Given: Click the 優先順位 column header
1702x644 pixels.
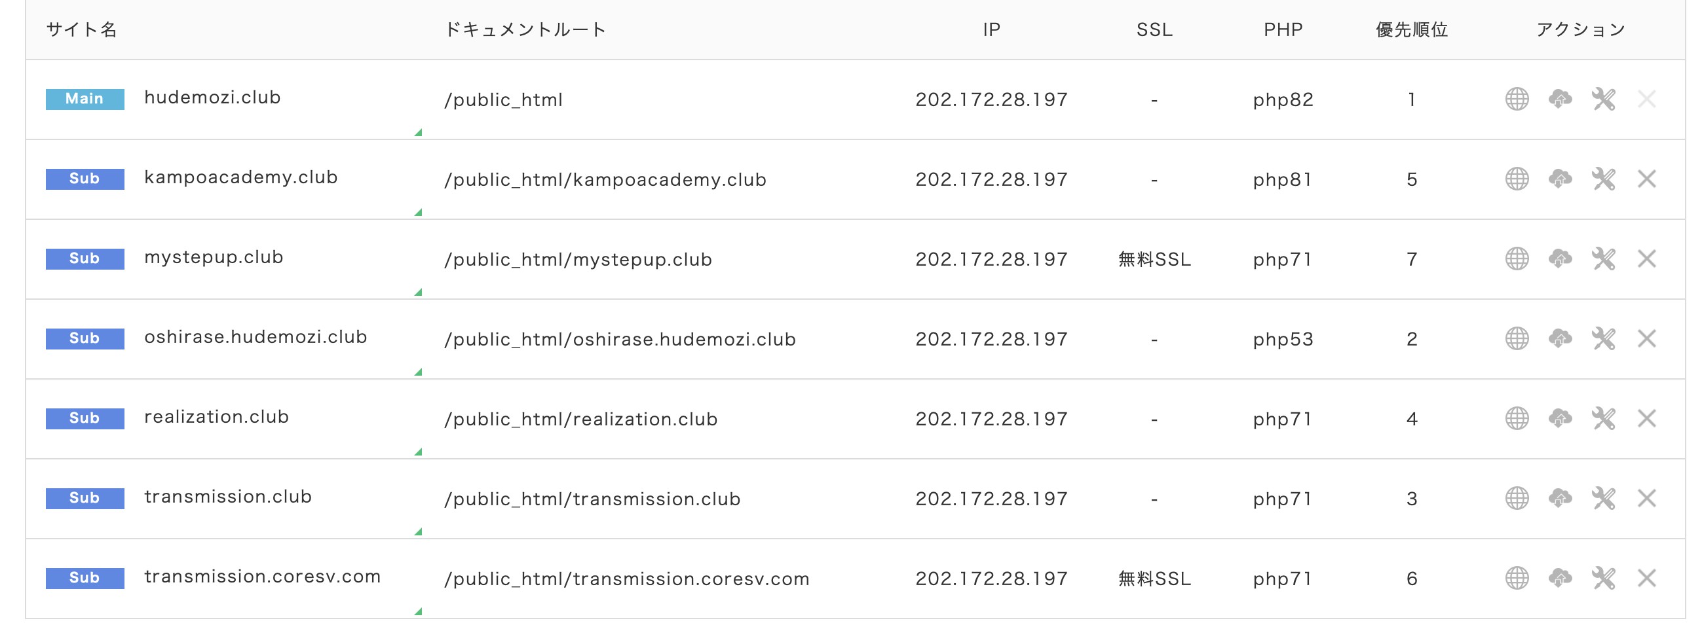Looking at the screenshot, I should point(1412,29).
